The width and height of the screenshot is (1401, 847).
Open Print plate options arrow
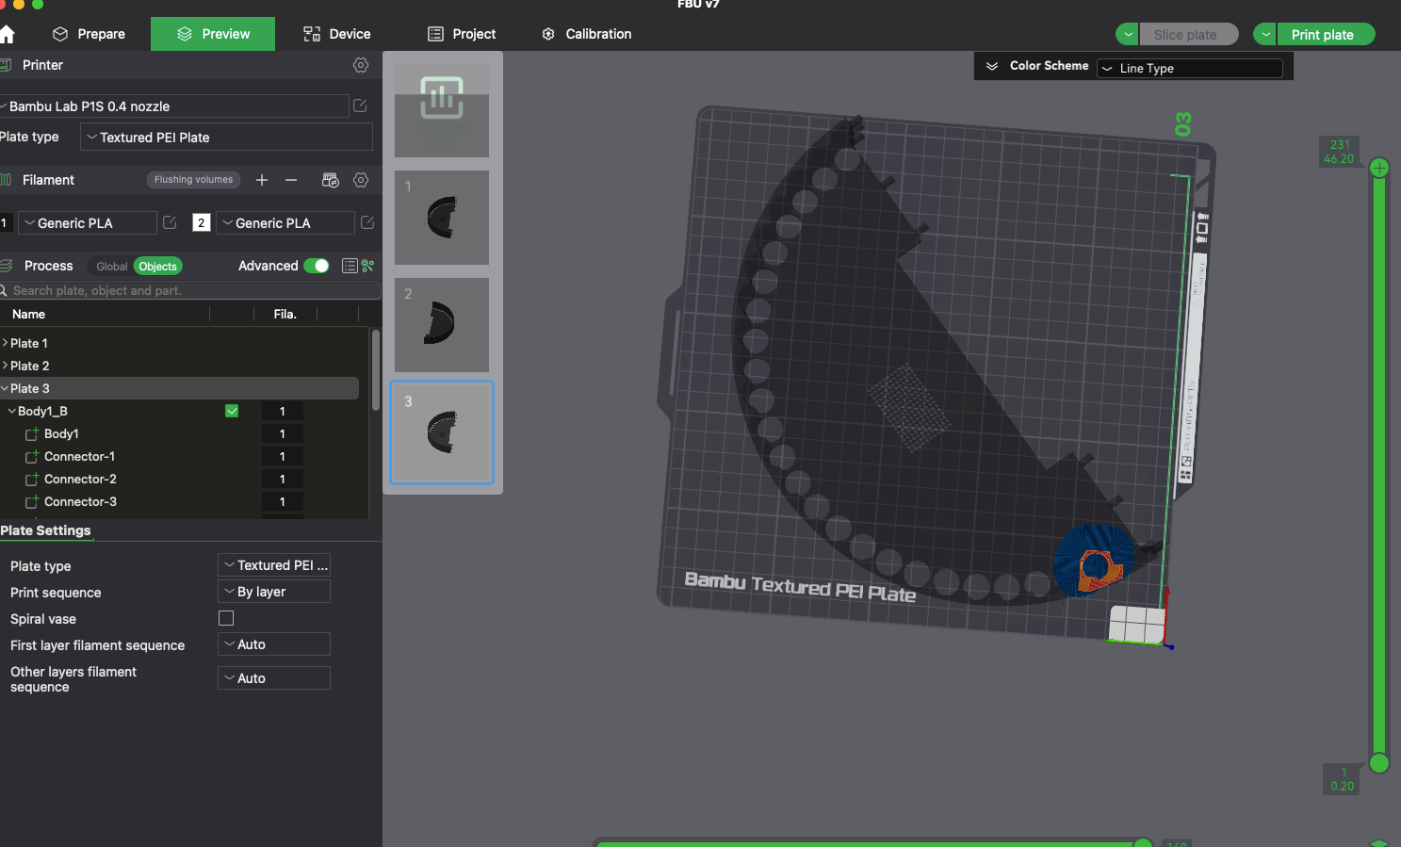(x=1264, y=35)
